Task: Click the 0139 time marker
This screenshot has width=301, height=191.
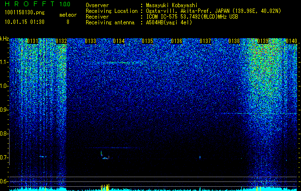Action: pos(263,41)
